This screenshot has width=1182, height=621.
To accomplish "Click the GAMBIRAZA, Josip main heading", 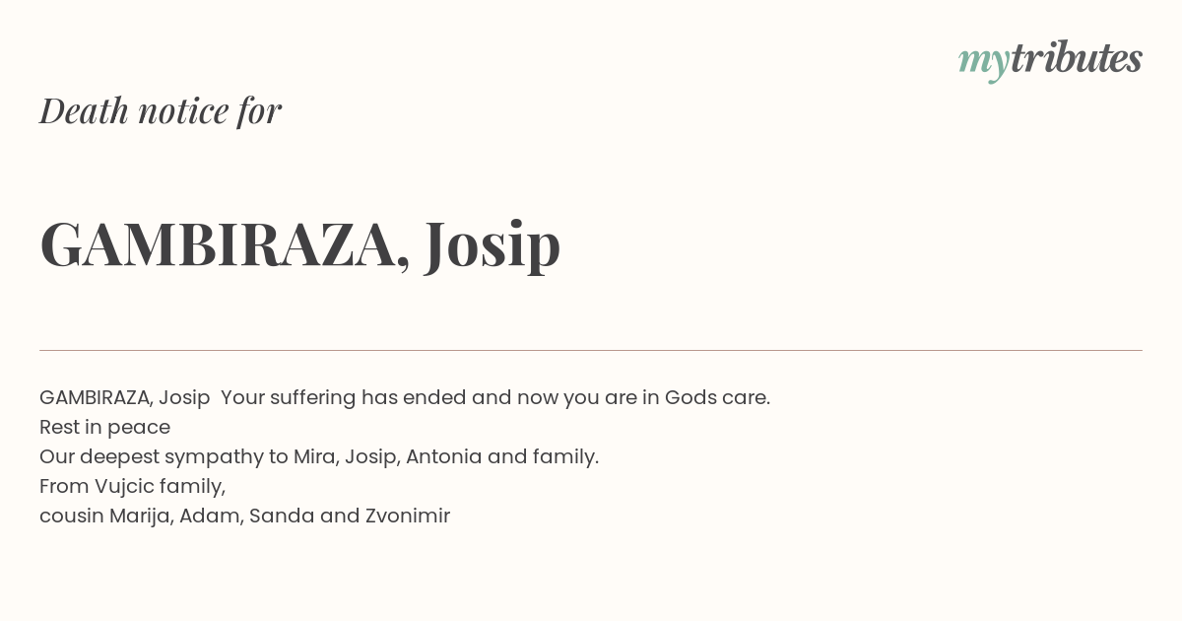I will click(x=300, y=243).
